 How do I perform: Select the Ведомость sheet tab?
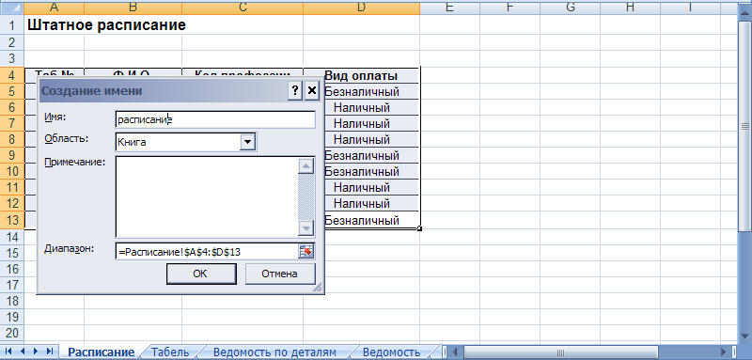(391, 352)
